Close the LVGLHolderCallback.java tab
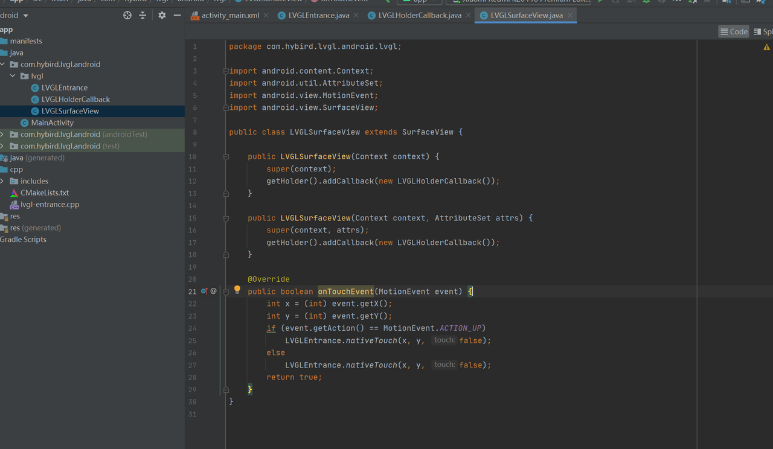This screenshot has width=773, height=449. pyautogui.click(x=469, y=15)
